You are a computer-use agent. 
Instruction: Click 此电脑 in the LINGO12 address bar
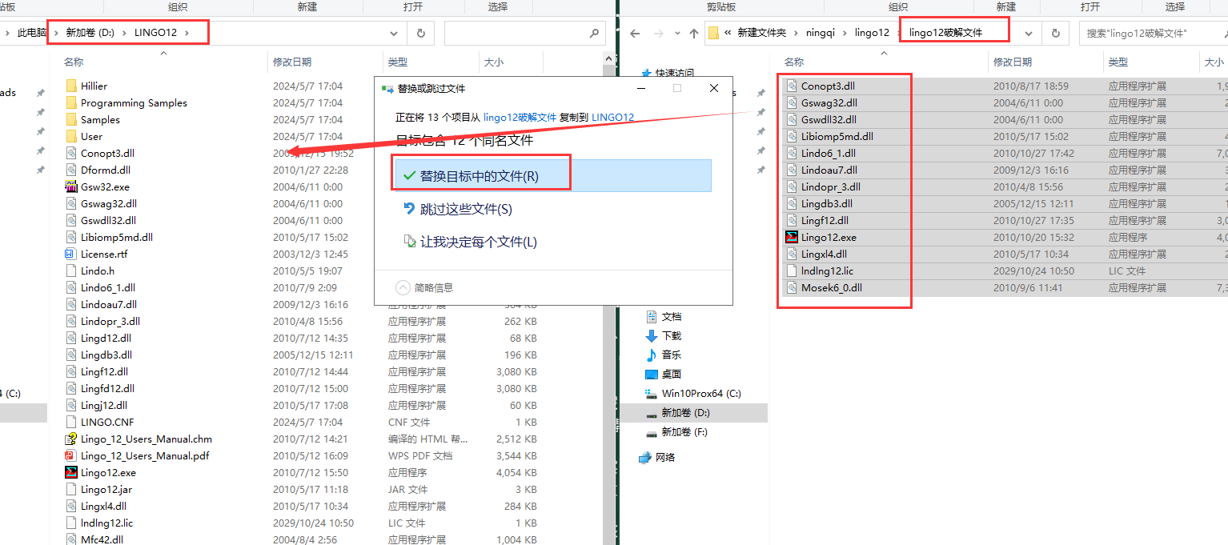pos(32,33)
